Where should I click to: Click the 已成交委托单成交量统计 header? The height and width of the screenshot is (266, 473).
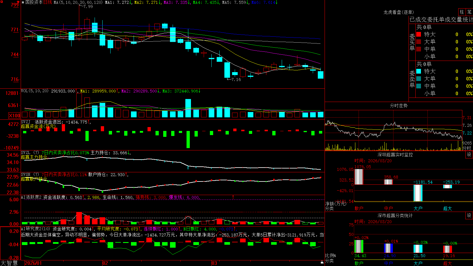pos(441,20)
